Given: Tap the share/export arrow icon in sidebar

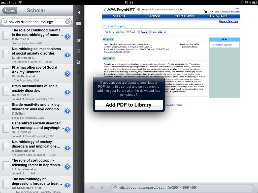Looking at the screenshot, I should click(78, 40).
